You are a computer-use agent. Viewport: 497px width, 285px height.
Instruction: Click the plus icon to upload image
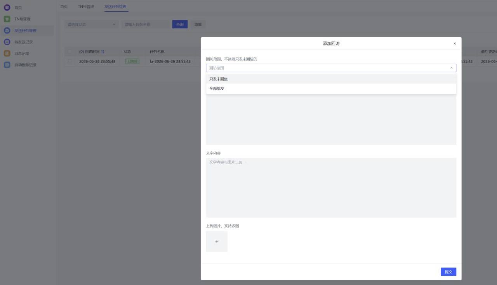217,242
